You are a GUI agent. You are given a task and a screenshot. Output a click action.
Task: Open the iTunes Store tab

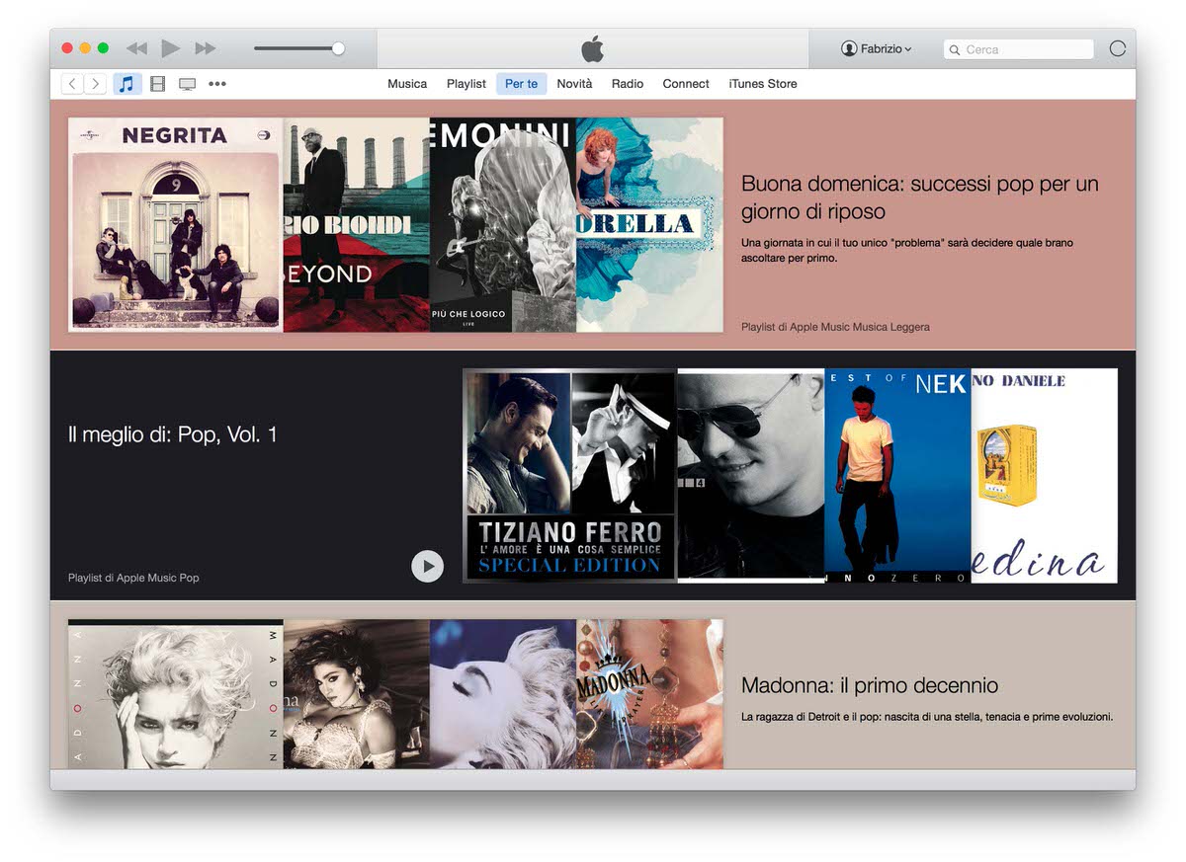(x=763, y=84)
